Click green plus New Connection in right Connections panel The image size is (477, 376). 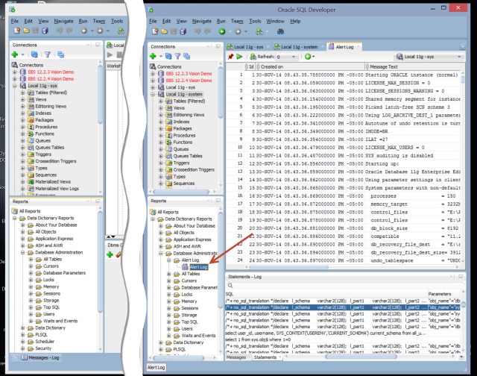[153, 56]
